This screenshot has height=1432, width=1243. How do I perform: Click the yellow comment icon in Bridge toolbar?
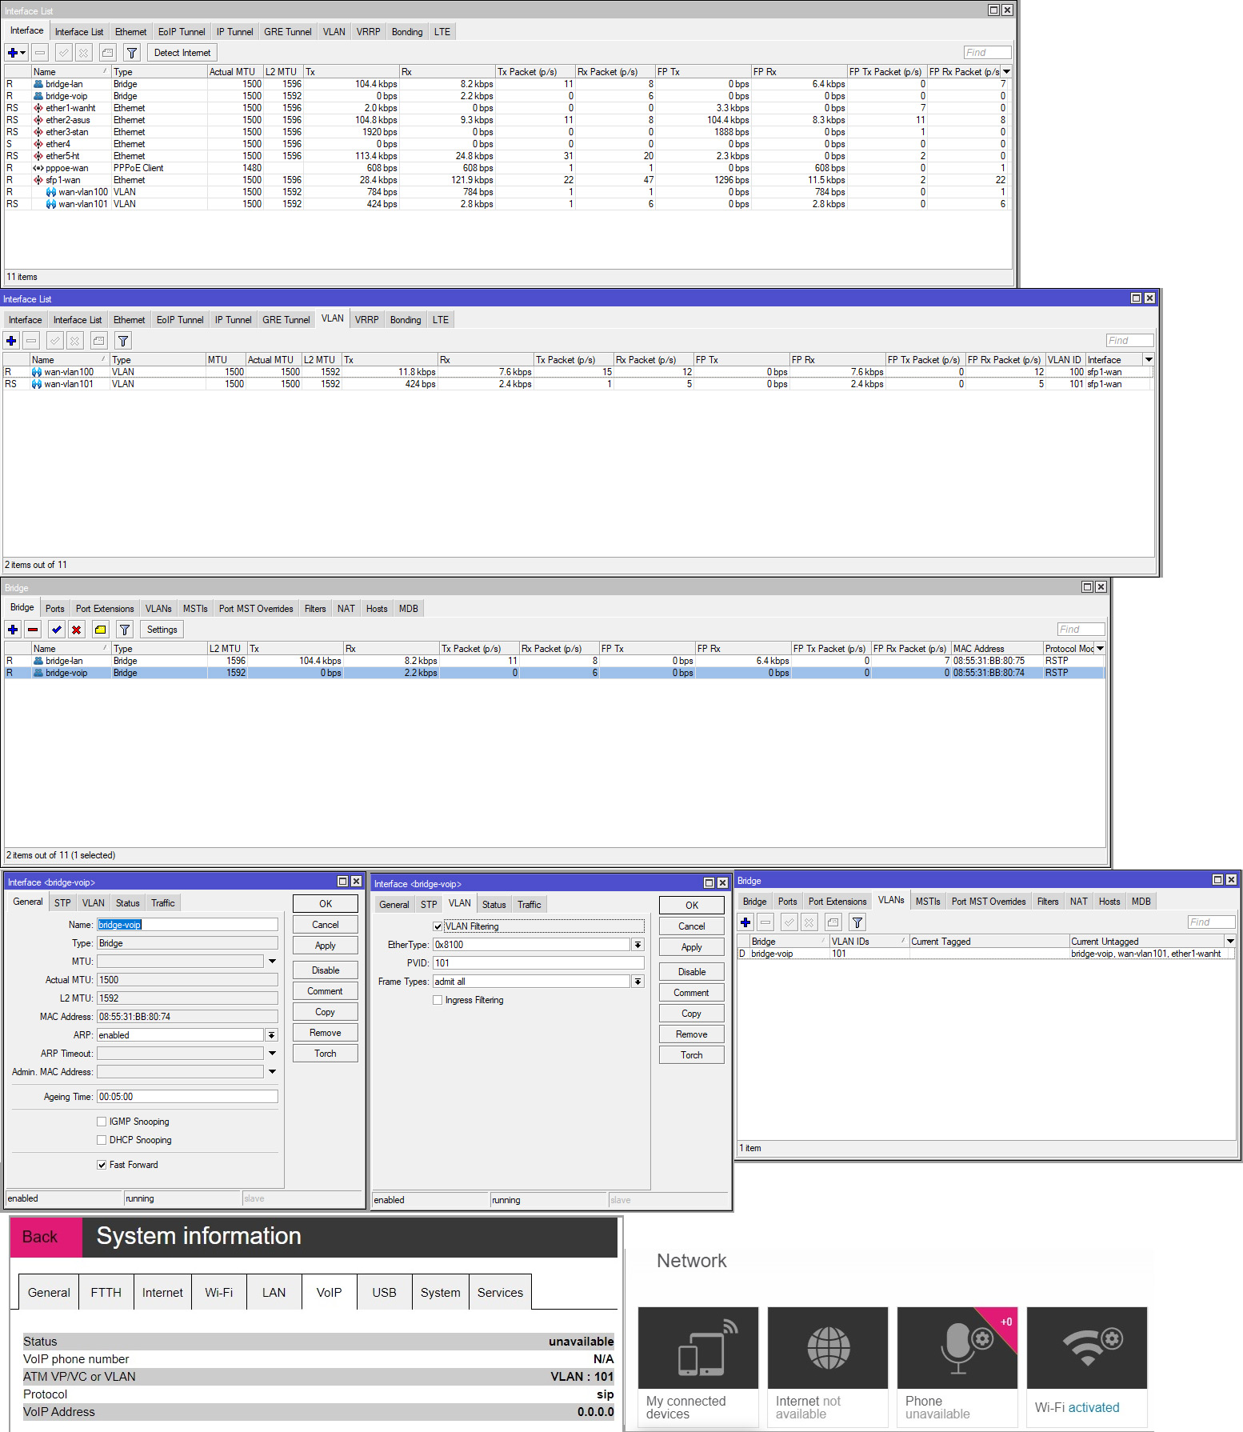tap(100, 630)
